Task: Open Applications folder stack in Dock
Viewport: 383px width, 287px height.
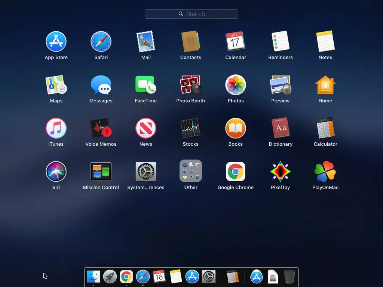Action: (x=257, y=277)
